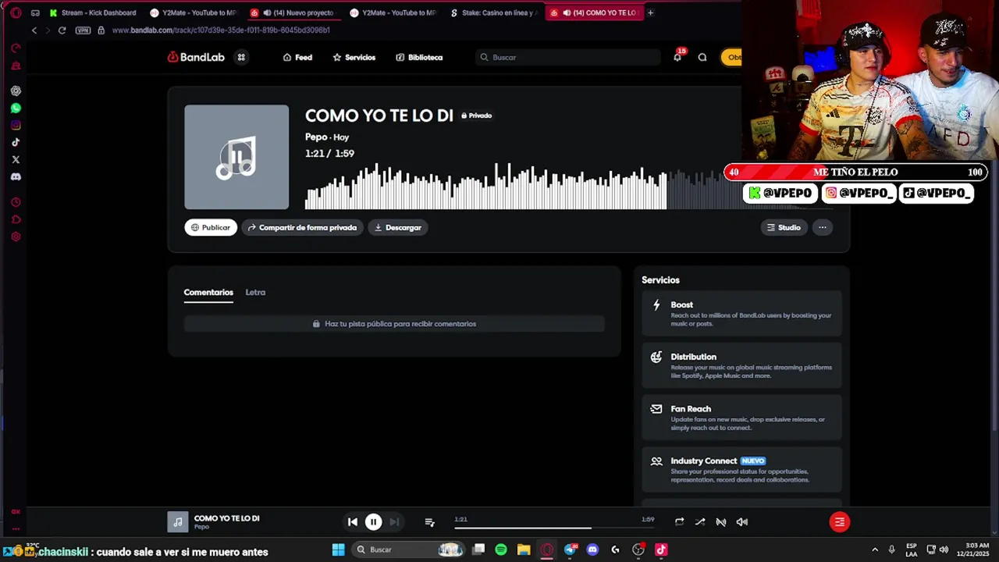Open a new browser tab with plus
Screen dimensions: 999x562
pyautogui.click(x=651, y=12)
